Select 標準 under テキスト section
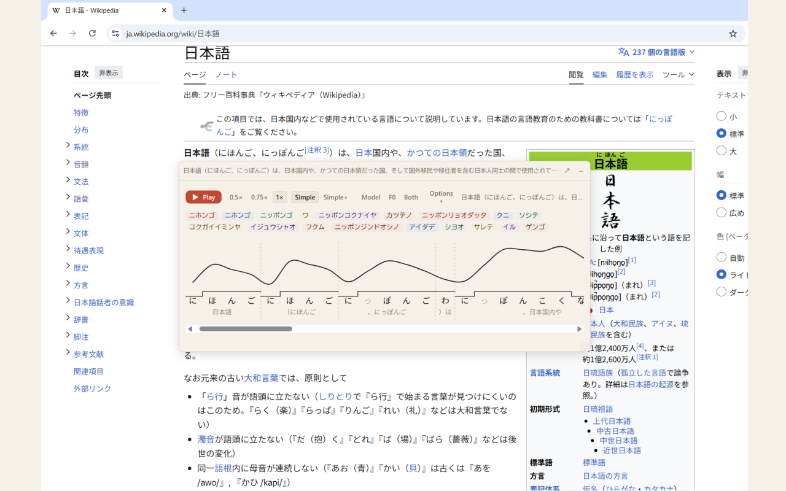Viewport: 786px width, 491px height. point(722,133)
